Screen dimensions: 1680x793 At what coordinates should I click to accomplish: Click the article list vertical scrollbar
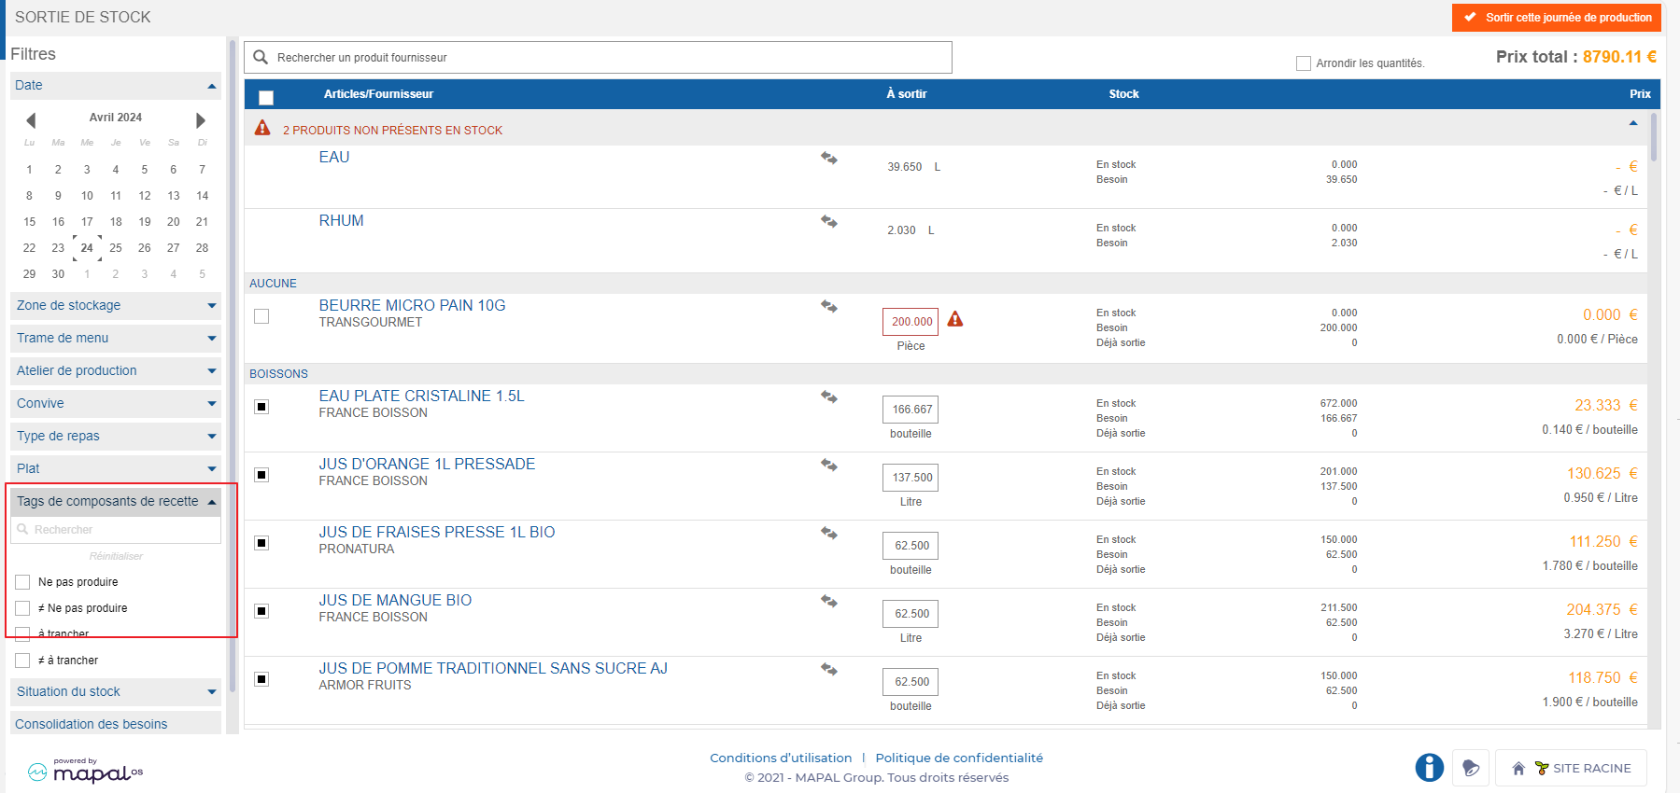tap(1654, 138)
